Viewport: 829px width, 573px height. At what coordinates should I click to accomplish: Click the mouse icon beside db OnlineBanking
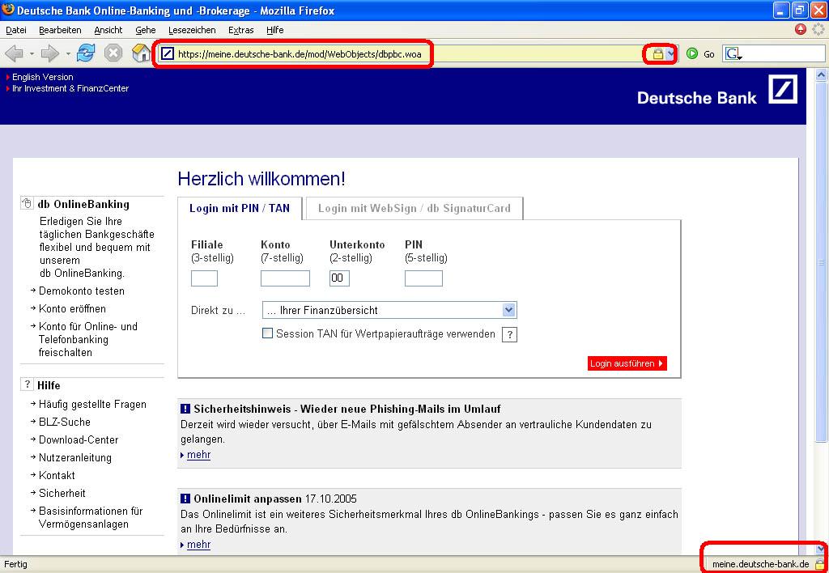[27, 203]
